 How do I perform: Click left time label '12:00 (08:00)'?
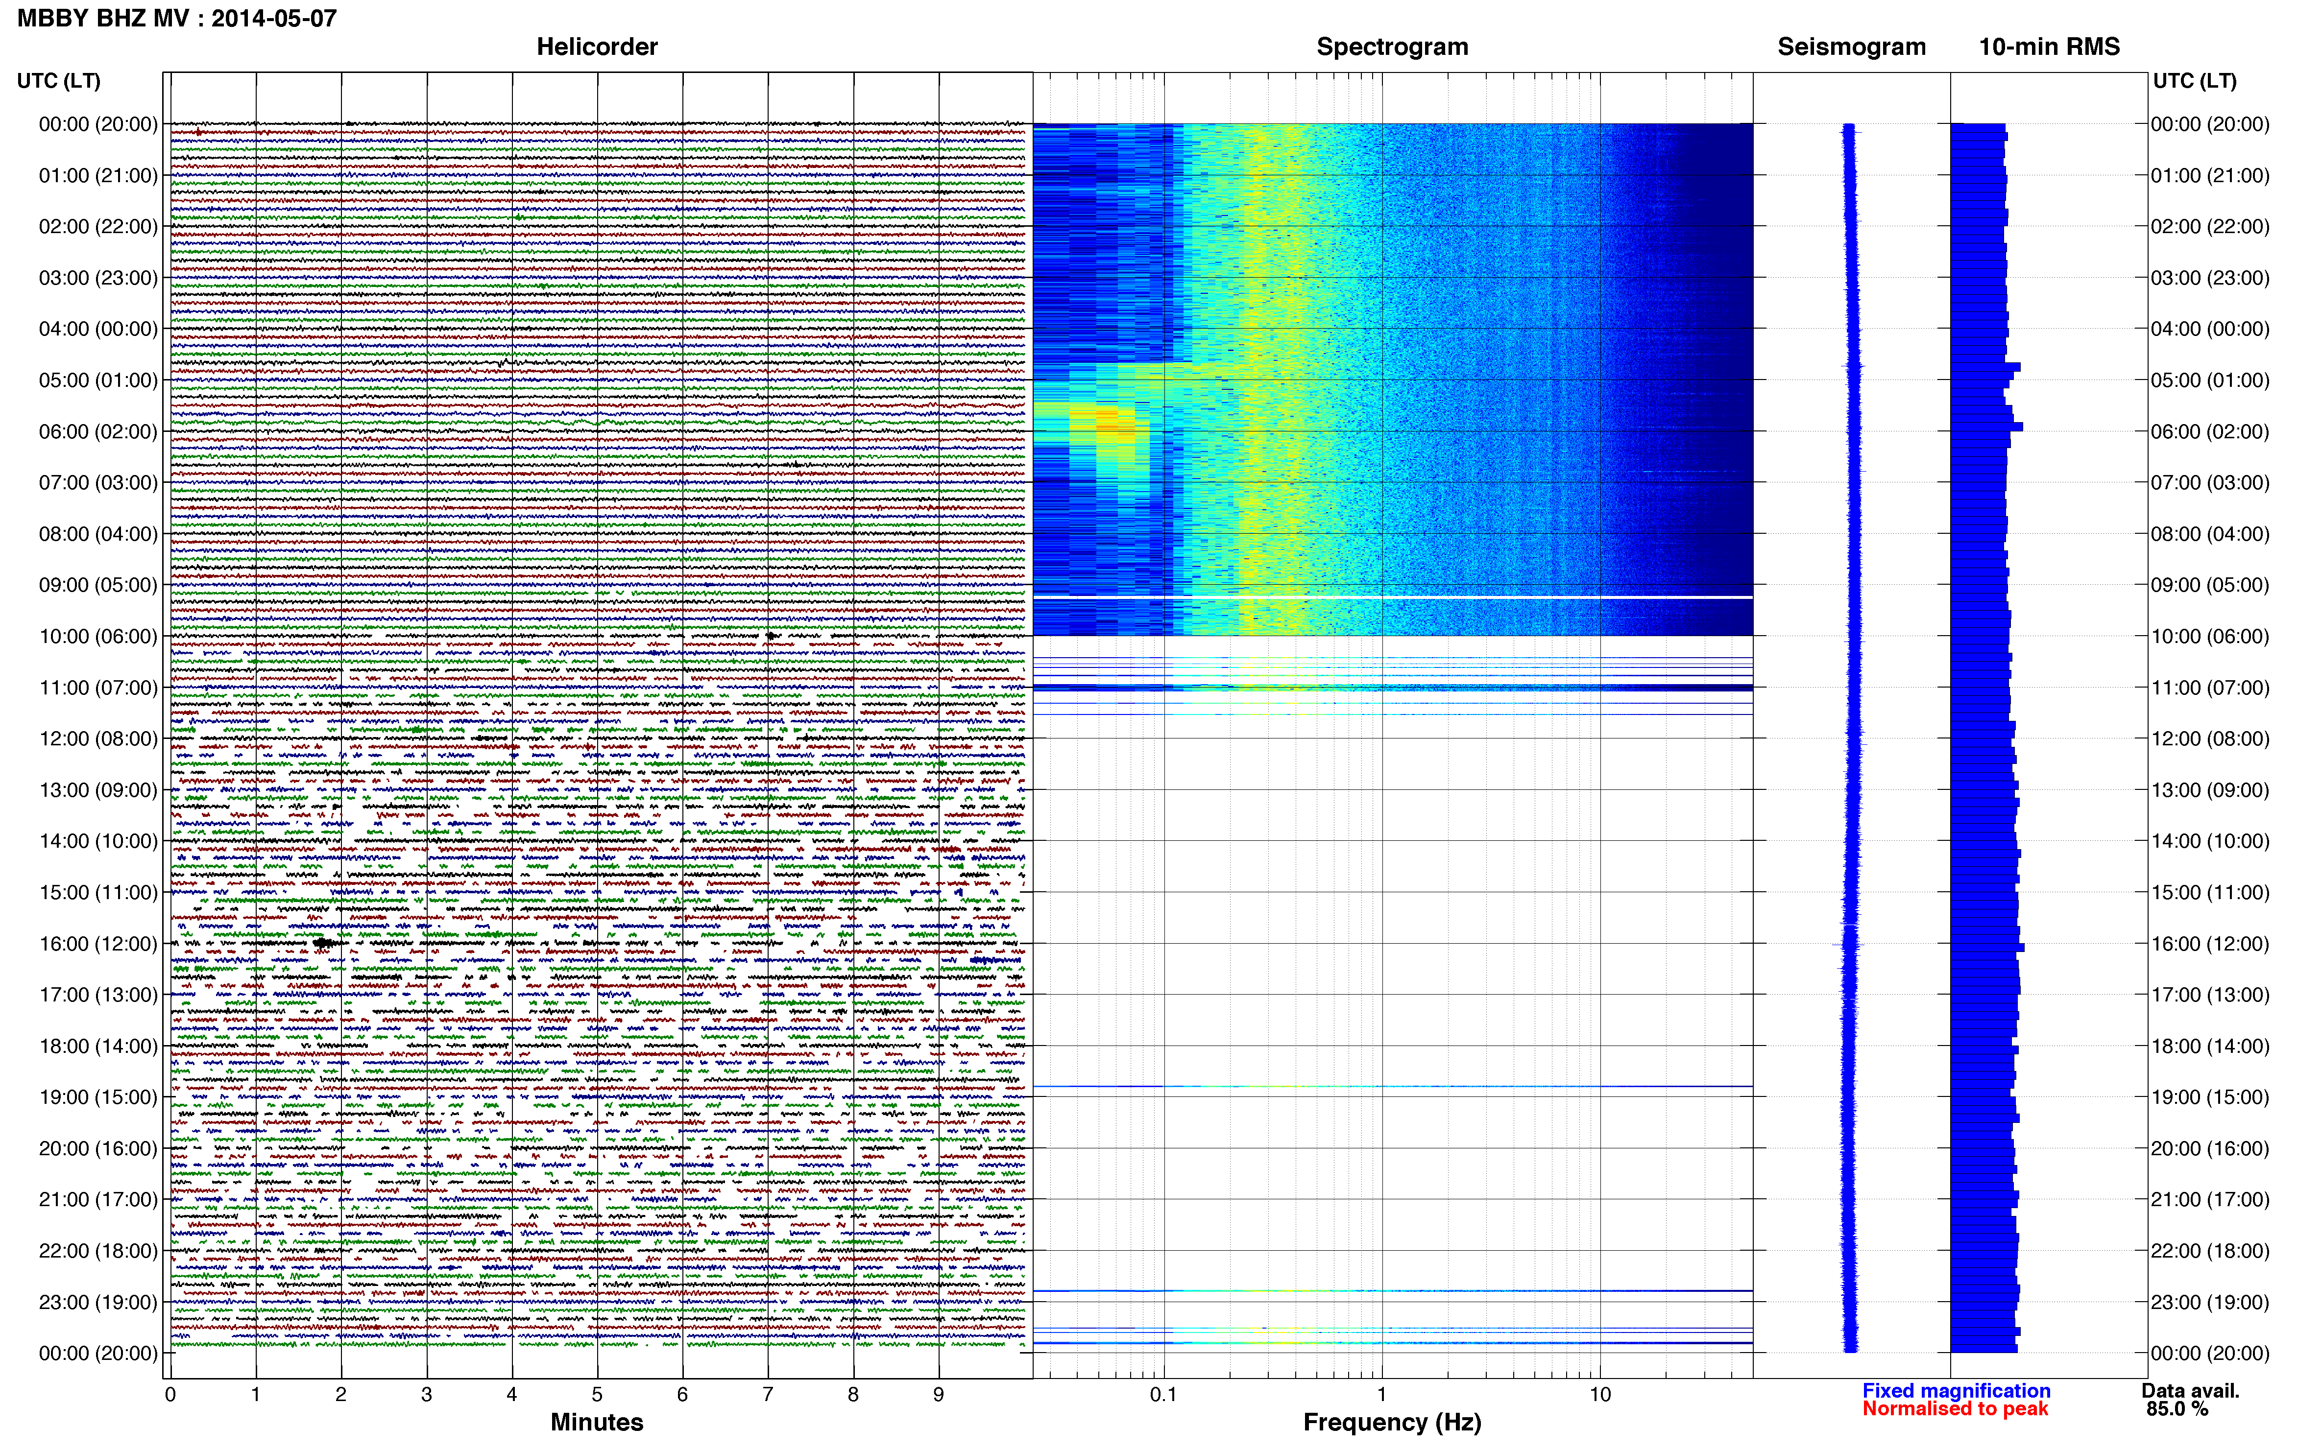[98, 739]
